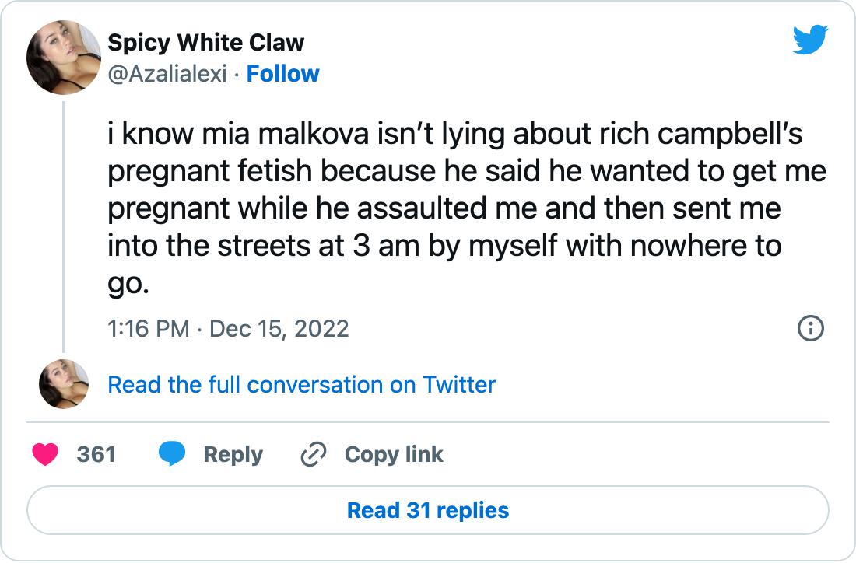The image size is (856, 563).
Task: Click the Reply text label
Action: tap(233, 455)
